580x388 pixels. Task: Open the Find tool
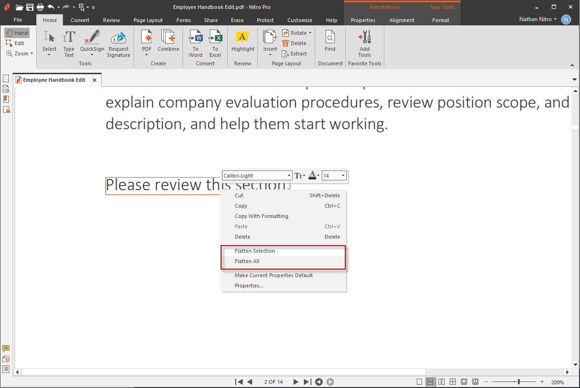[330, 38]
